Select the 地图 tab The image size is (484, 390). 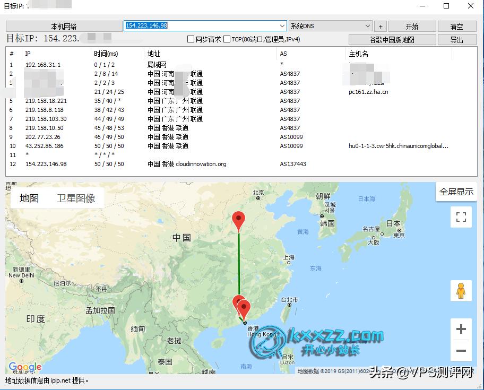30,198
